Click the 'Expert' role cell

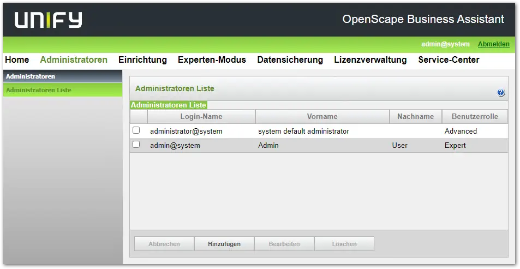pyautogui.click(x=455, y=145)
